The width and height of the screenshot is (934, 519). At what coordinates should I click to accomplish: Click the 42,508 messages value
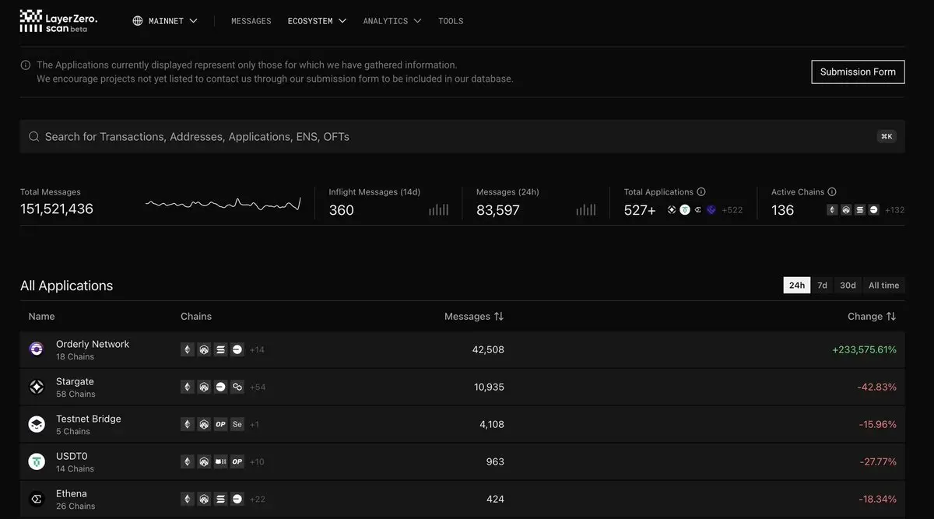488,350
